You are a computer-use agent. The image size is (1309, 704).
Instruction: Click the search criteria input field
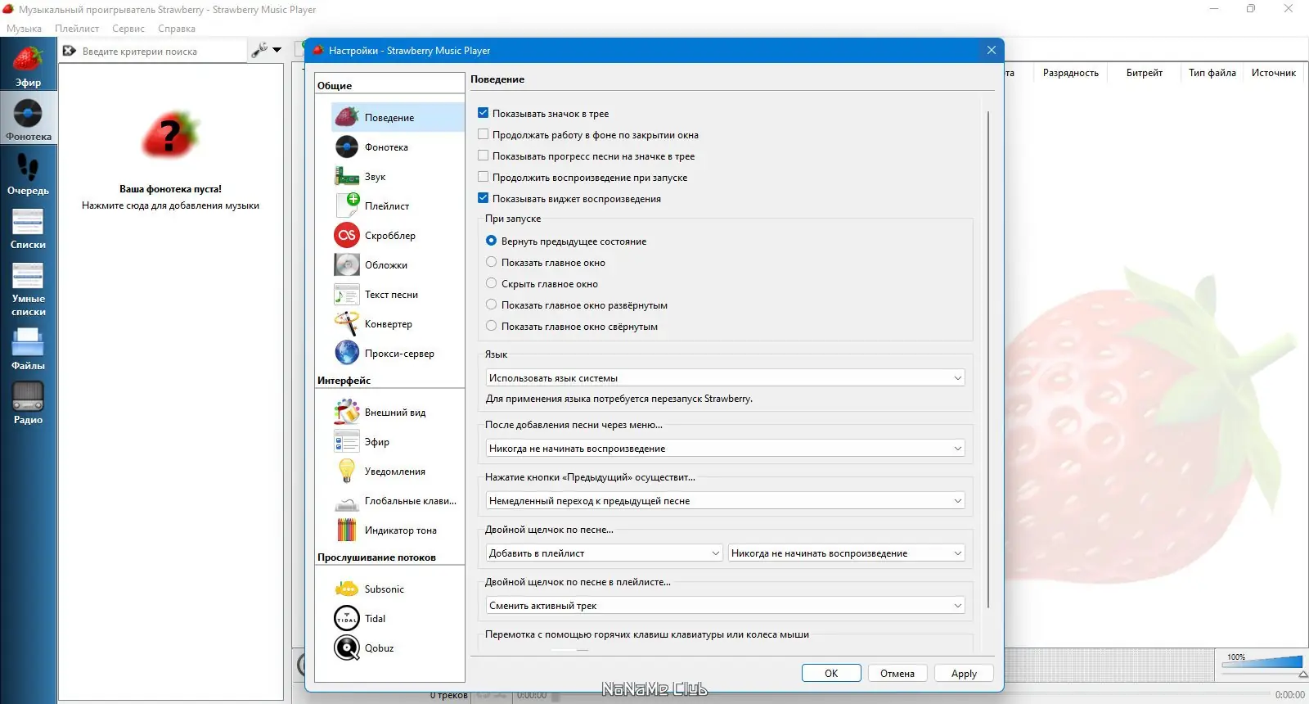click(x=162, y=51)
